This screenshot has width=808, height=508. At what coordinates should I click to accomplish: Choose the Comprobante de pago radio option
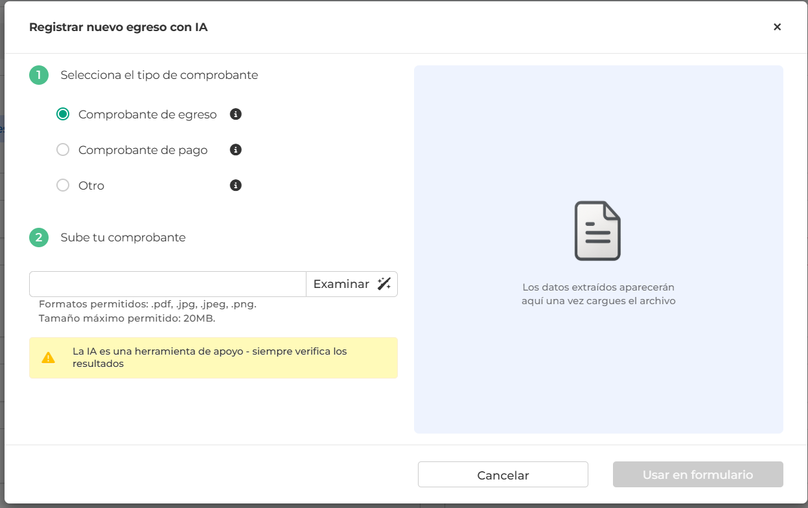tap(63, 150)
